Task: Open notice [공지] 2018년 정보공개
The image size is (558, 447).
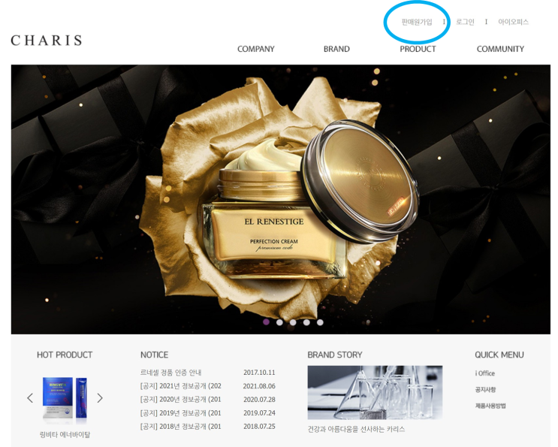Action: coord(181,427)
